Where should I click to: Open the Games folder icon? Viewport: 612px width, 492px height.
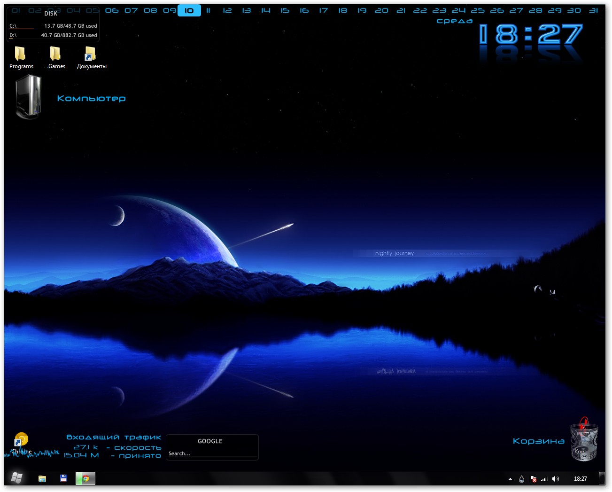[x=55, y=54]
